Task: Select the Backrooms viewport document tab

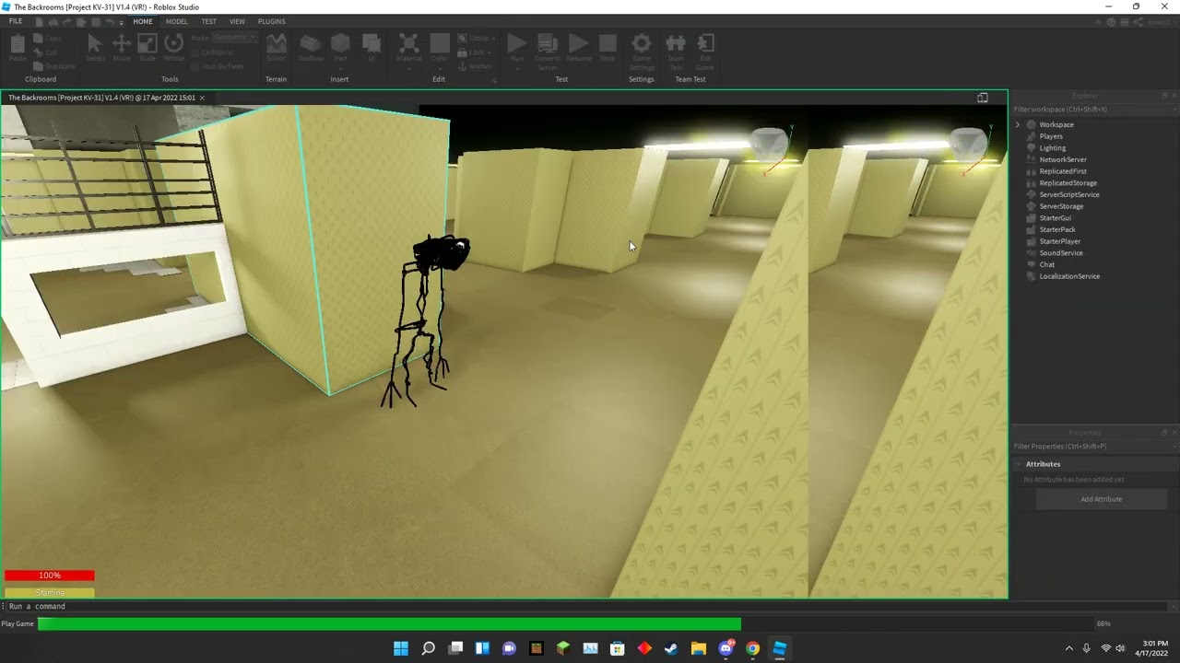Action: [101, 98]
